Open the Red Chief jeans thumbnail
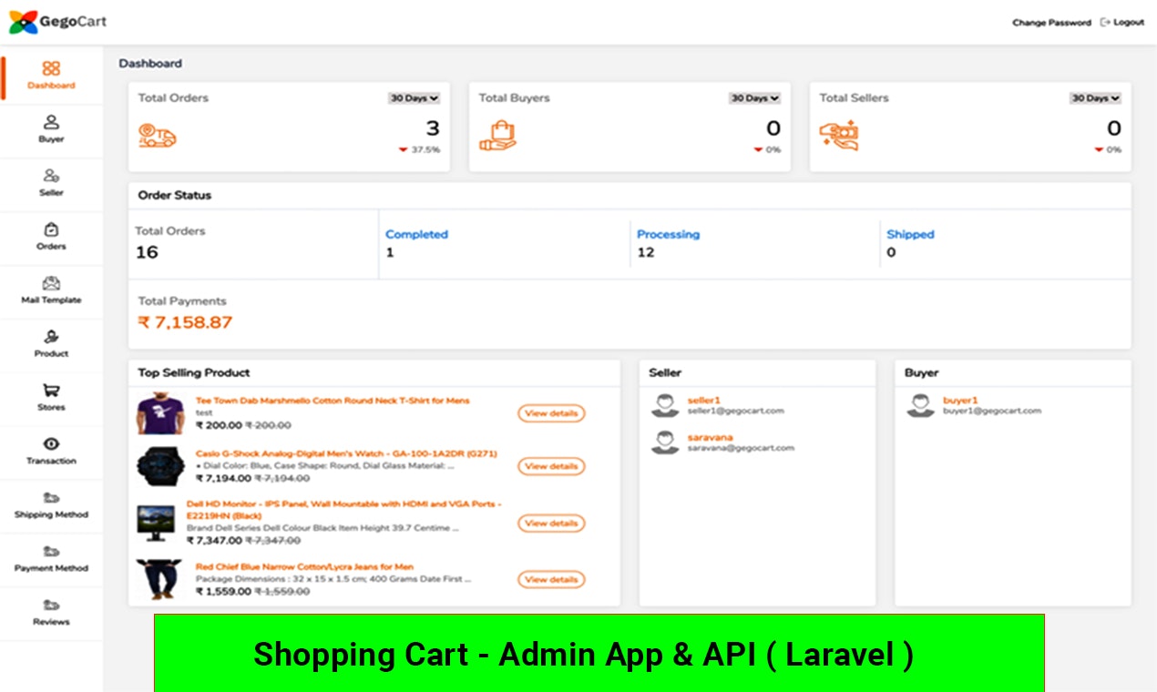Viewport: 1157px width, 692px height. click(158, 580)
